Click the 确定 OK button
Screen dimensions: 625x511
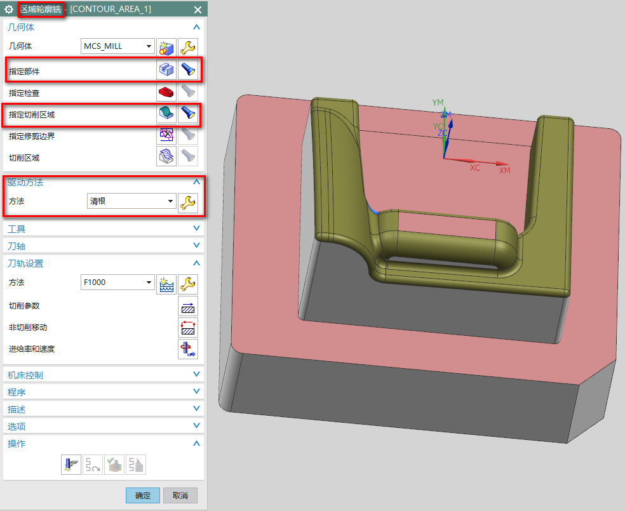tap(143, 496)
